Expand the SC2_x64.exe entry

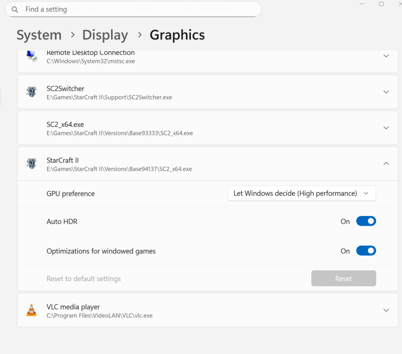[x=386, y=128]
